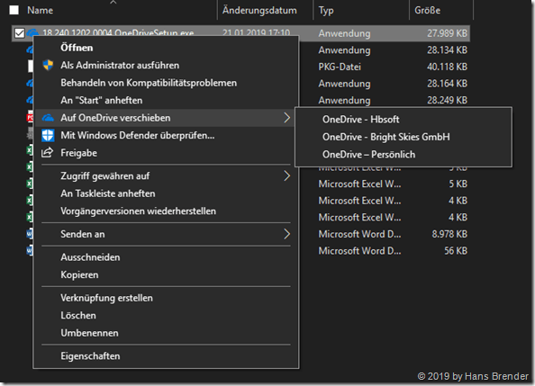The height and width of the screenshot is (386, 535).
Task: Click the 5 KB size cell
Action: click(x=458, y=184)
